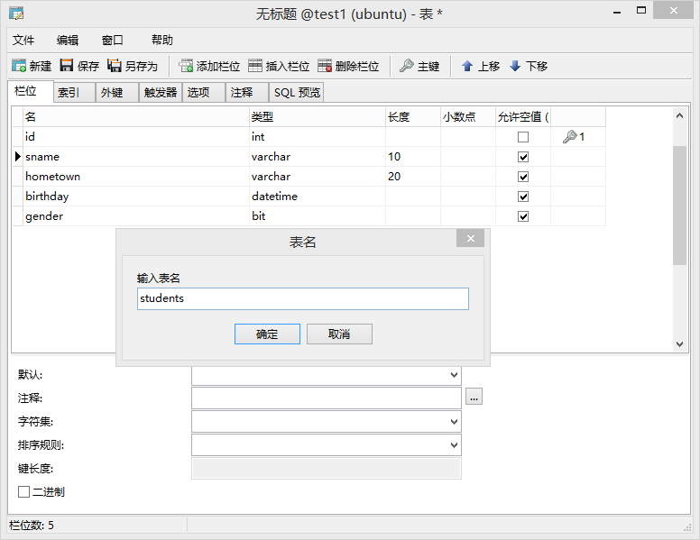
Task: Click the 保存 (Save) floppy disk icon
Action: point(67,66)
